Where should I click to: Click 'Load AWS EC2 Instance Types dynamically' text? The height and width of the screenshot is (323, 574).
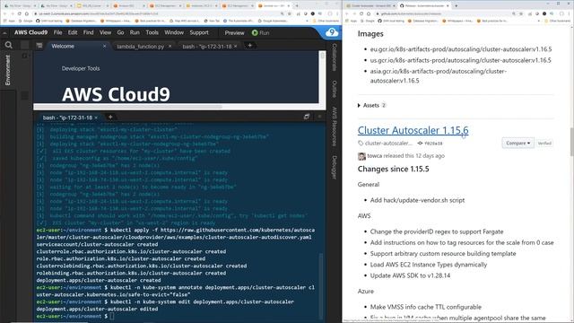(x=429, y=265)
